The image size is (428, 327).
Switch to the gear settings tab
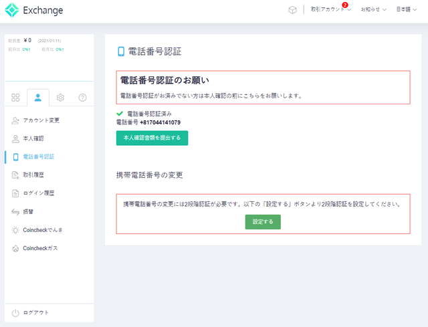(60, 98)
